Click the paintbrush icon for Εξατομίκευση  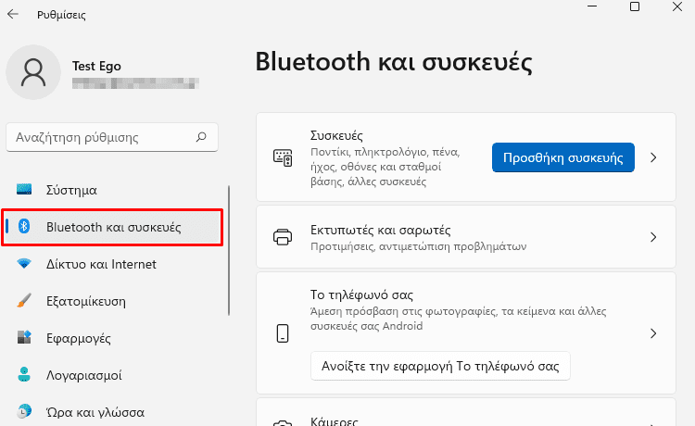point(24,301)
